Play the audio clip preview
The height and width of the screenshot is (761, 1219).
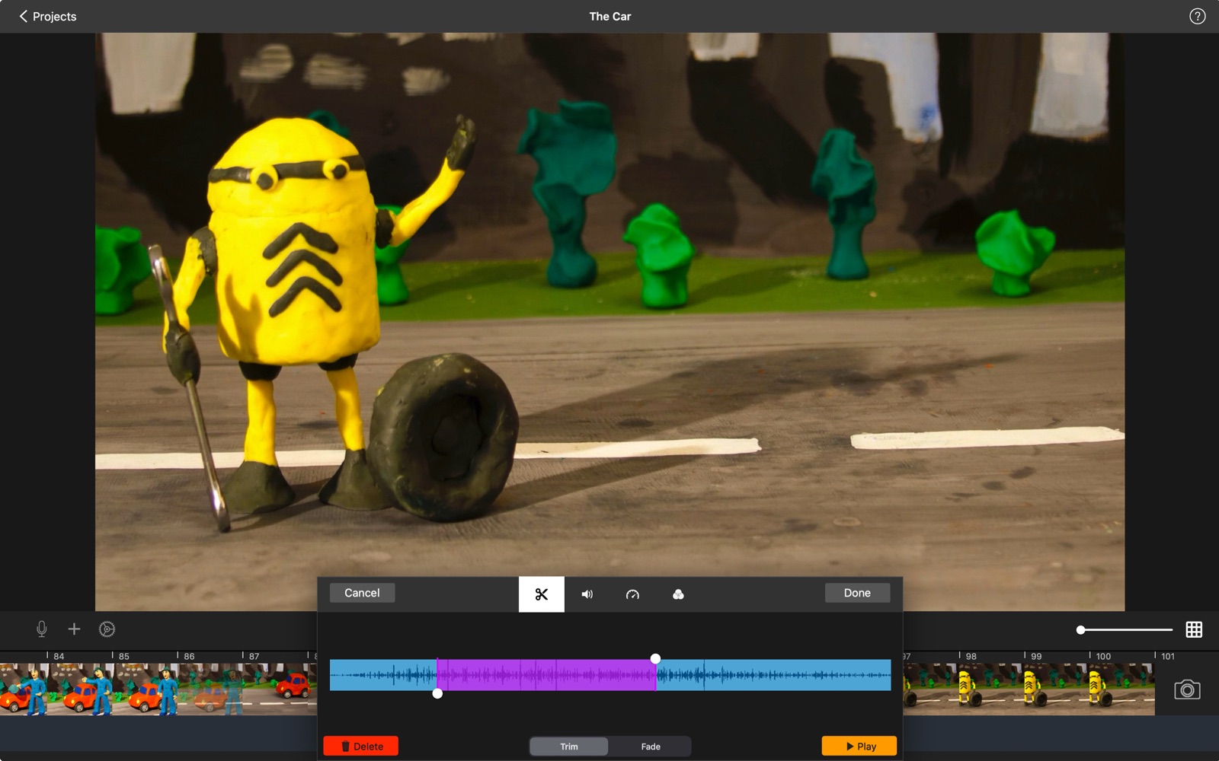(859, 747)
